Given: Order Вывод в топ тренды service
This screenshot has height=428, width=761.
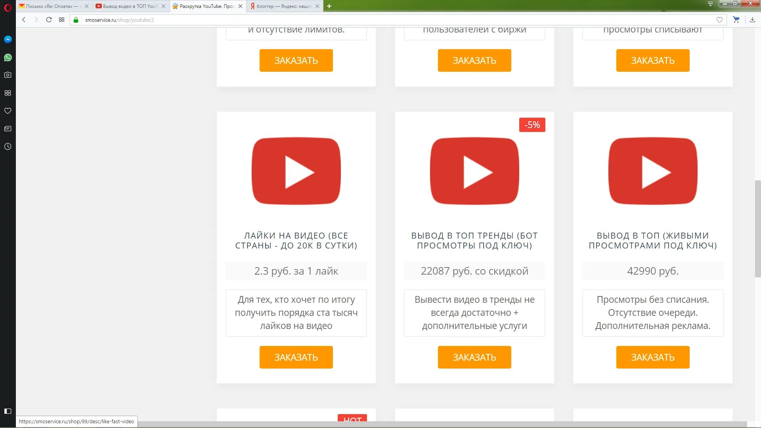Looking at the screenshot, I should point(474,357).
